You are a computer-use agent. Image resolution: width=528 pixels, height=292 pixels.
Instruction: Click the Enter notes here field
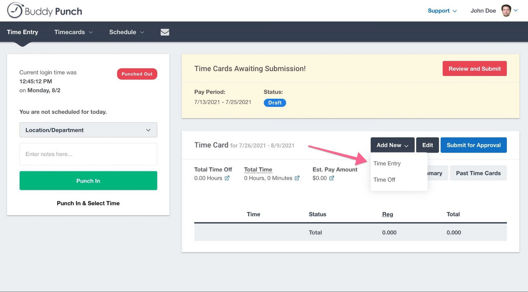tap(88, 154)
